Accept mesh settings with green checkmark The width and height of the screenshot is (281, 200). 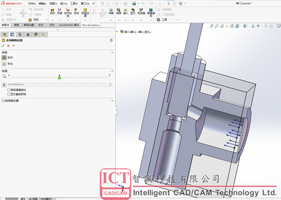[x=3, y=46]
